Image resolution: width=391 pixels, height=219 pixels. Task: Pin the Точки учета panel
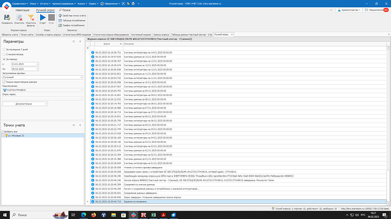tap(80, 125)
